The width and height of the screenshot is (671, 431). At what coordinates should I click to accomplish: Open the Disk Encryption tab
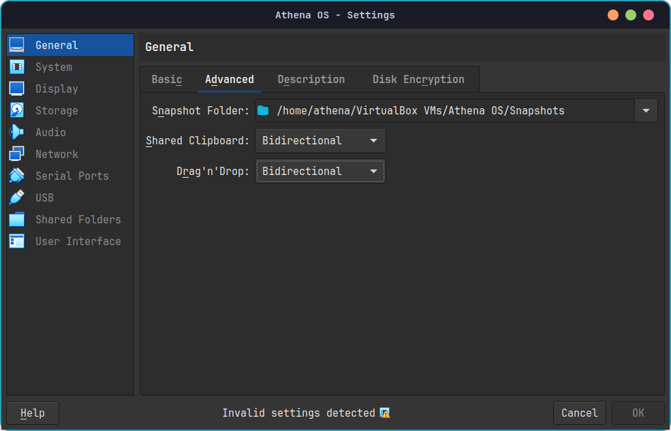[x=419, y=79]
